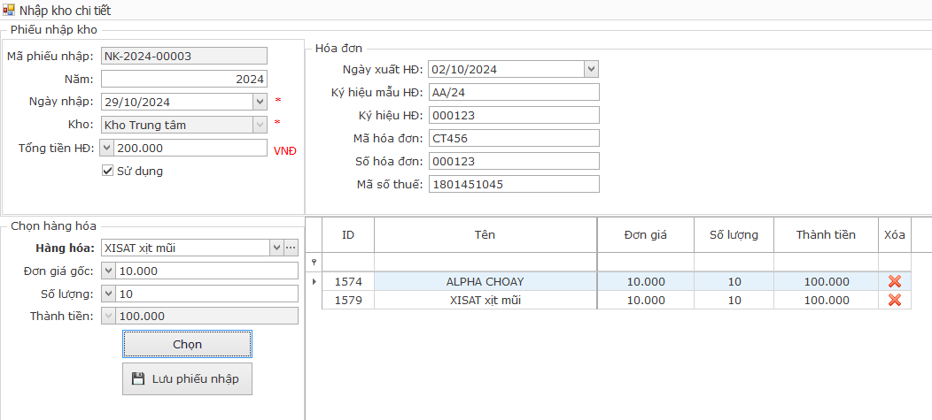Sort by the Thành tiền column header

coord(825,235)
